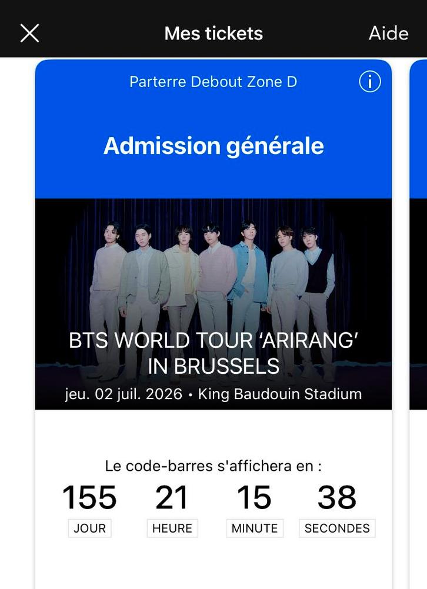Tap 'Parterre Debout Zone D' section label
The width and height of the screenshot is (427, 589).
click(x=213, y=82)
